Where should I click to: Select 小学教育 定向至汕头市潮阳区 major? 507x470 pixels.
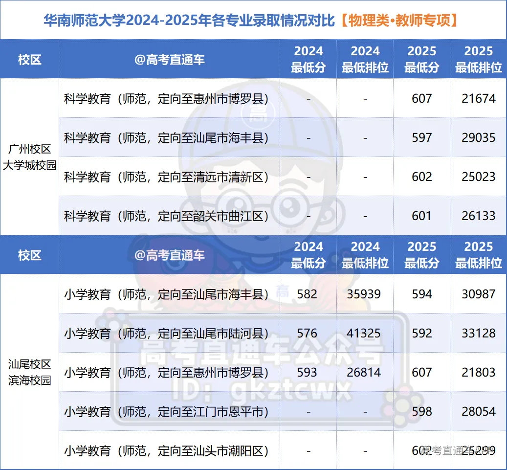pos(167,450)
